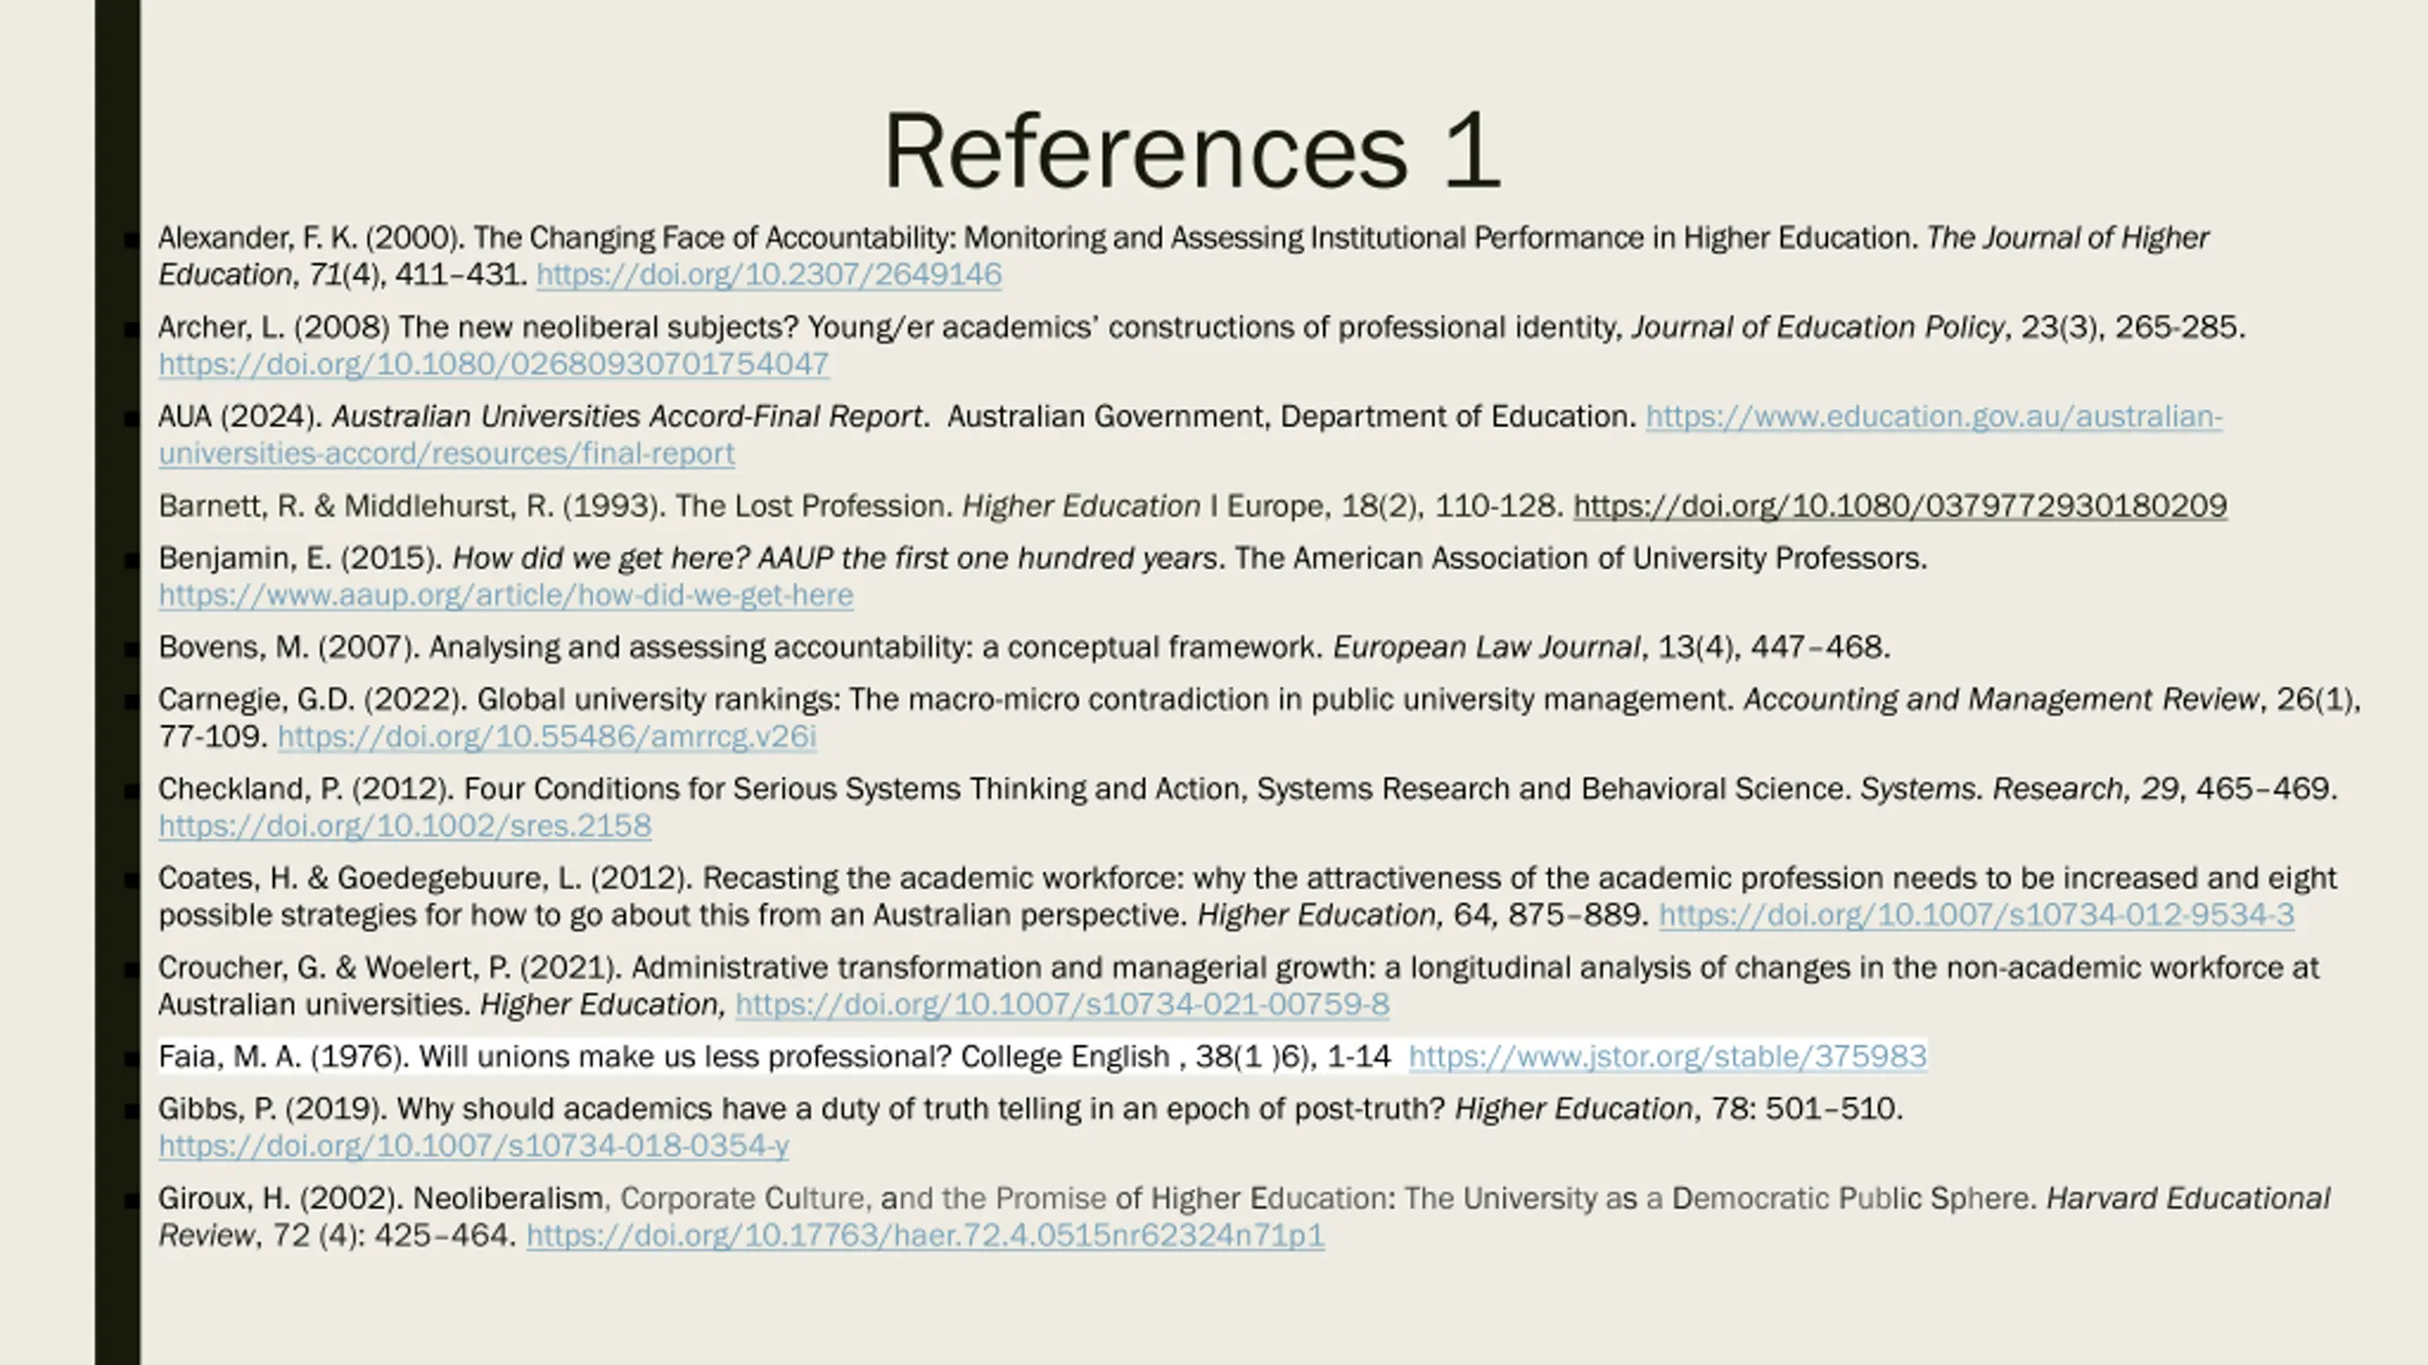Click 'Harvard Educational' journal name text
2428x1365 pixels.
tap(2188, 1198)
